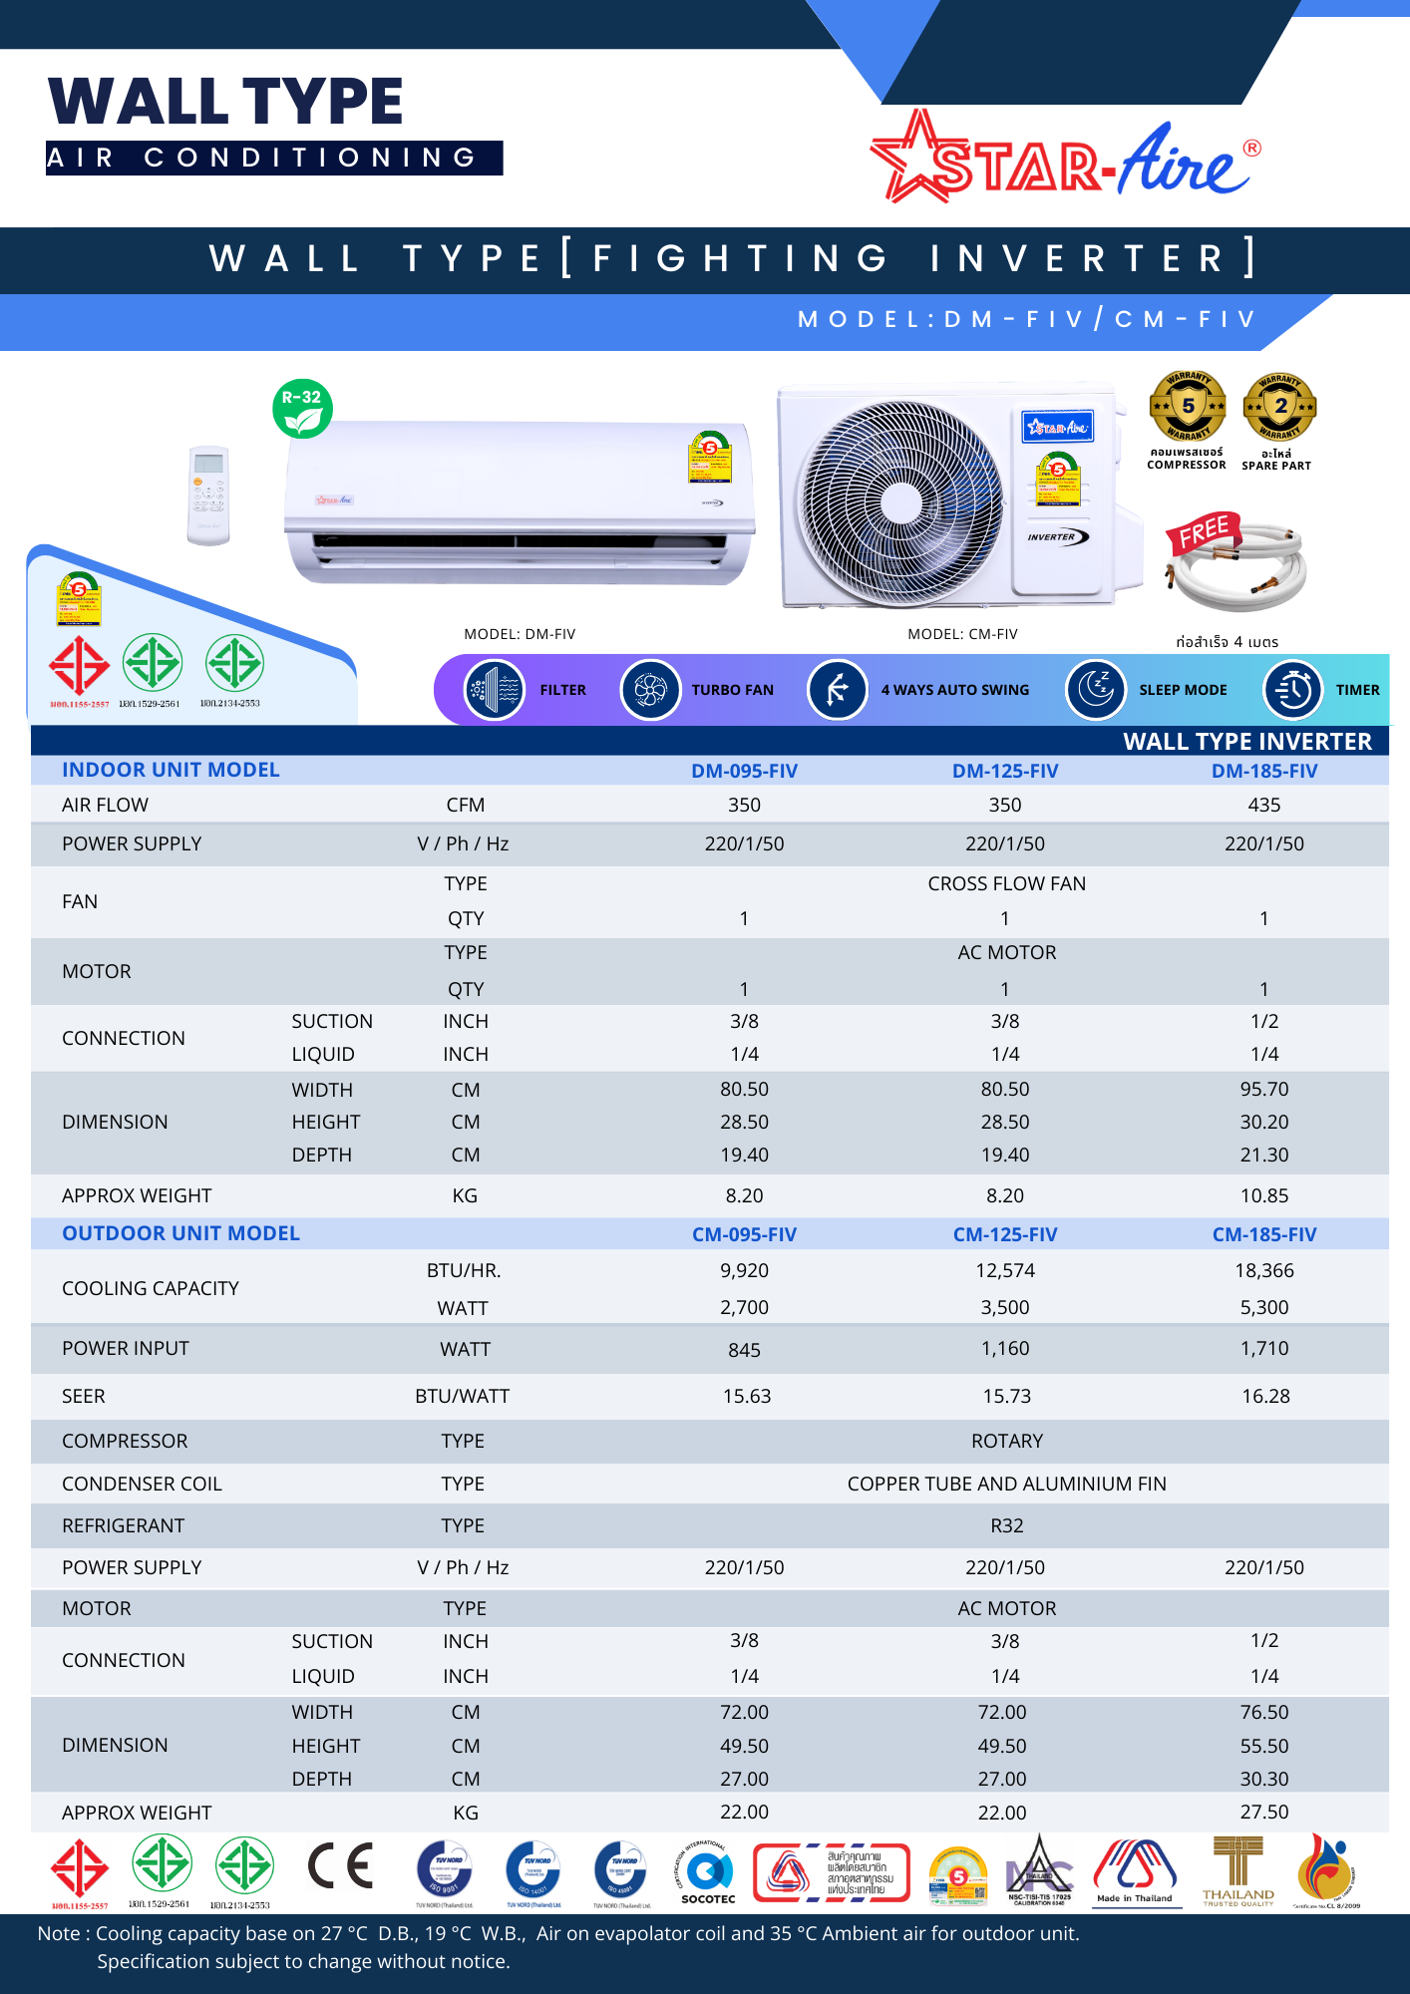Click the Thailand Trusted Quality logo
The height and width of the screenshot is (1994, 1410).
pos(1238,1872)
